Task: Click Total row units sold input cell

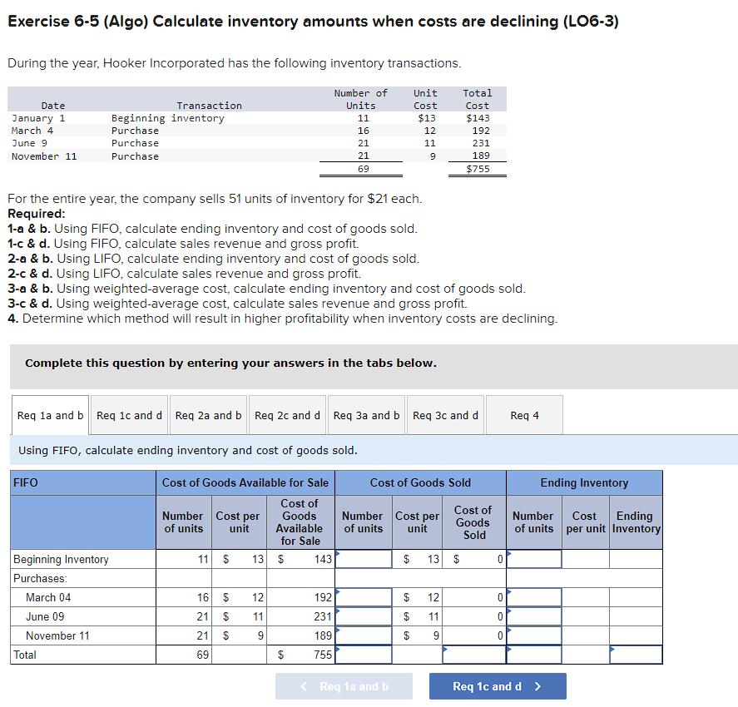Action: pos(363,655)
